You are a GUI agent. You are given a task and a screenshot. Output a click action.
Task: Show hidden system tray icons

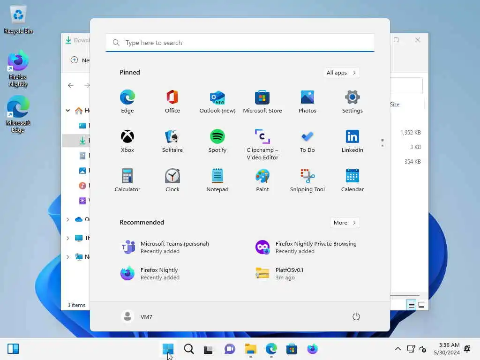coord(397,349)
